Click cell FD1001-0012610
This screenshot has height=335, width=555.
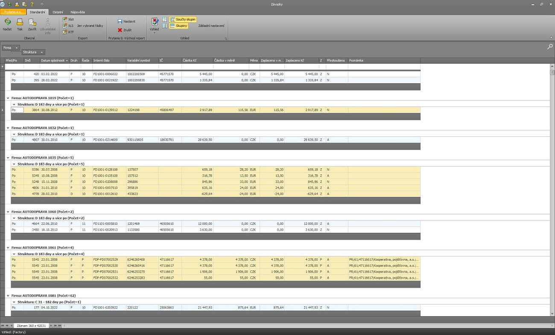click(x=109, y=194)
